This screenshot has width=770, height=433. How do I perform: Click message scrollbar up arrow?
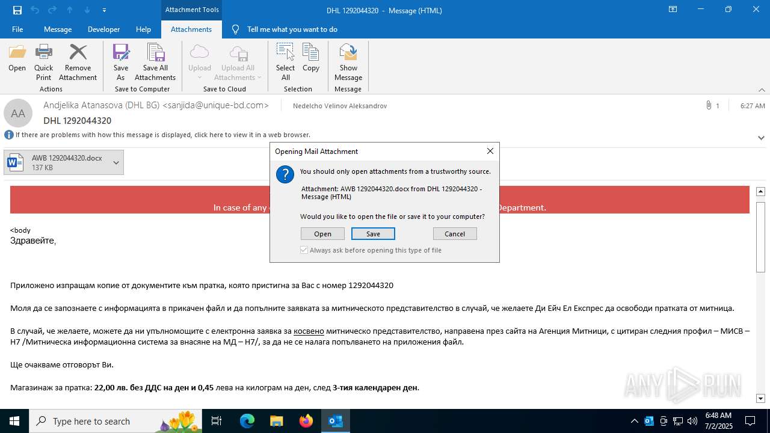pos(760,191)
